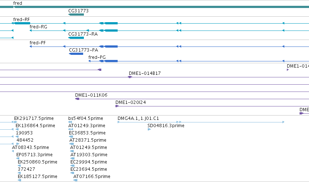Click the CG31773-PA coding bar

[76, 54]
